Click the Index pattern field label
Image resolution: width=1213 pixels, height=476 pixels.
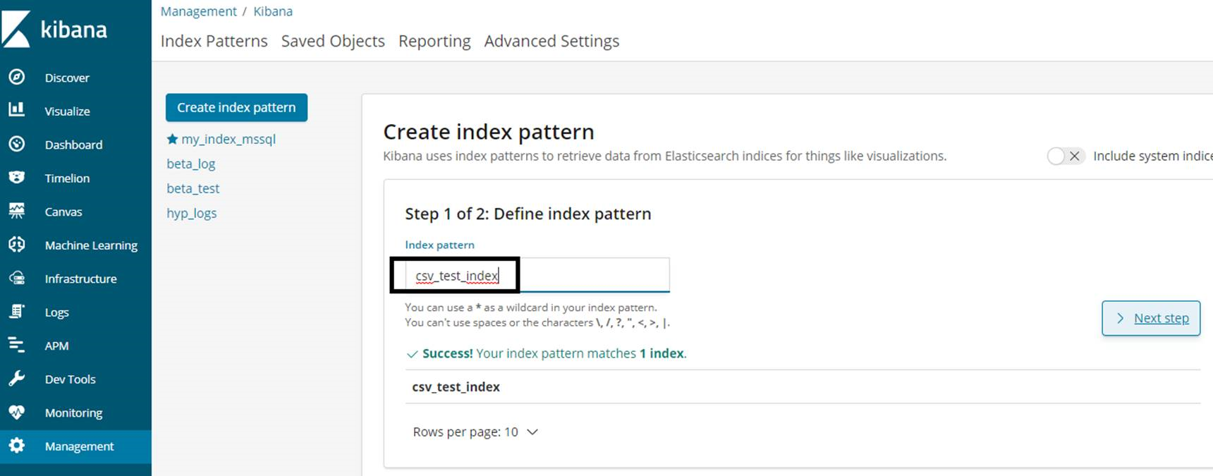pos(439,245)
